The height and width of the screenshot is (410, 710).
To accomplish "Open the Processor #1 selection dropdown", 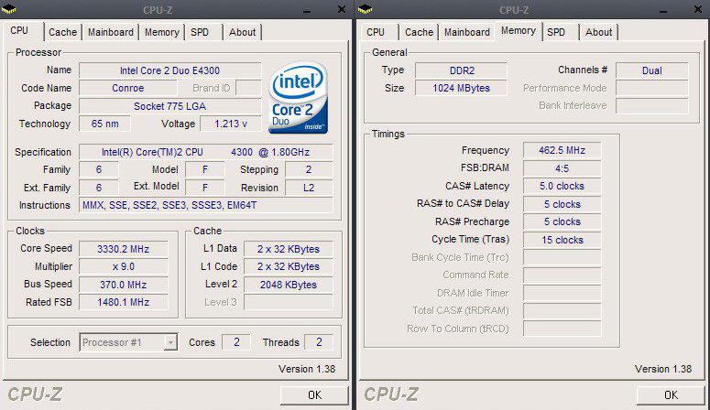I will click(x=170, y=342).
